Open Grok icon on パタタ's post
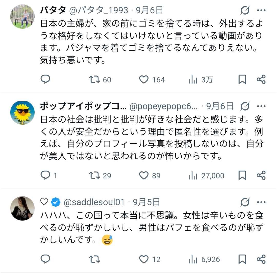This screenshot has height=274, width=277. (245, 10)
